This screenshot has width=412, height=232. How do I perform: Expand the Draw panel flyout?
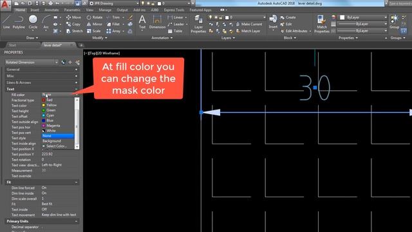pos(32,38)
